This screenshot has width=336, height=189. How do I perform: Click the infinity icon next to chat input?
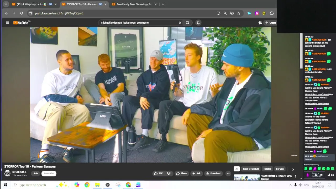point(332,175)
